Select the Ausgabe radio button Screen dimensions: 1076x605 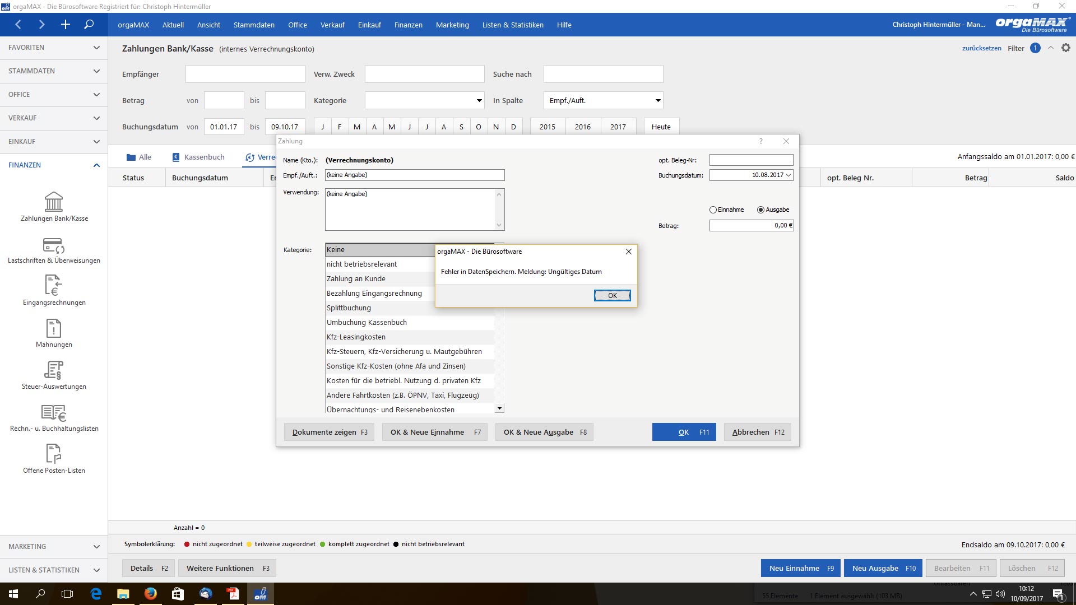[760, 210]
